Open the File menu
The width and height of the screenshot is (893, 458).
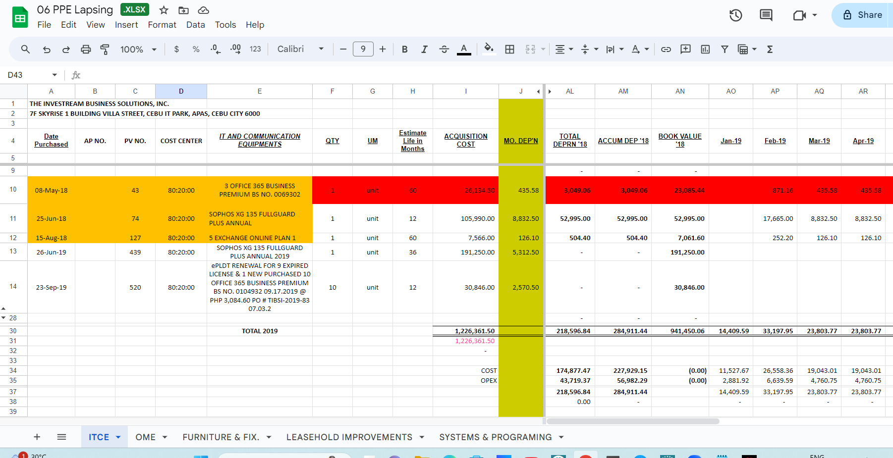(x=44, y=25)
